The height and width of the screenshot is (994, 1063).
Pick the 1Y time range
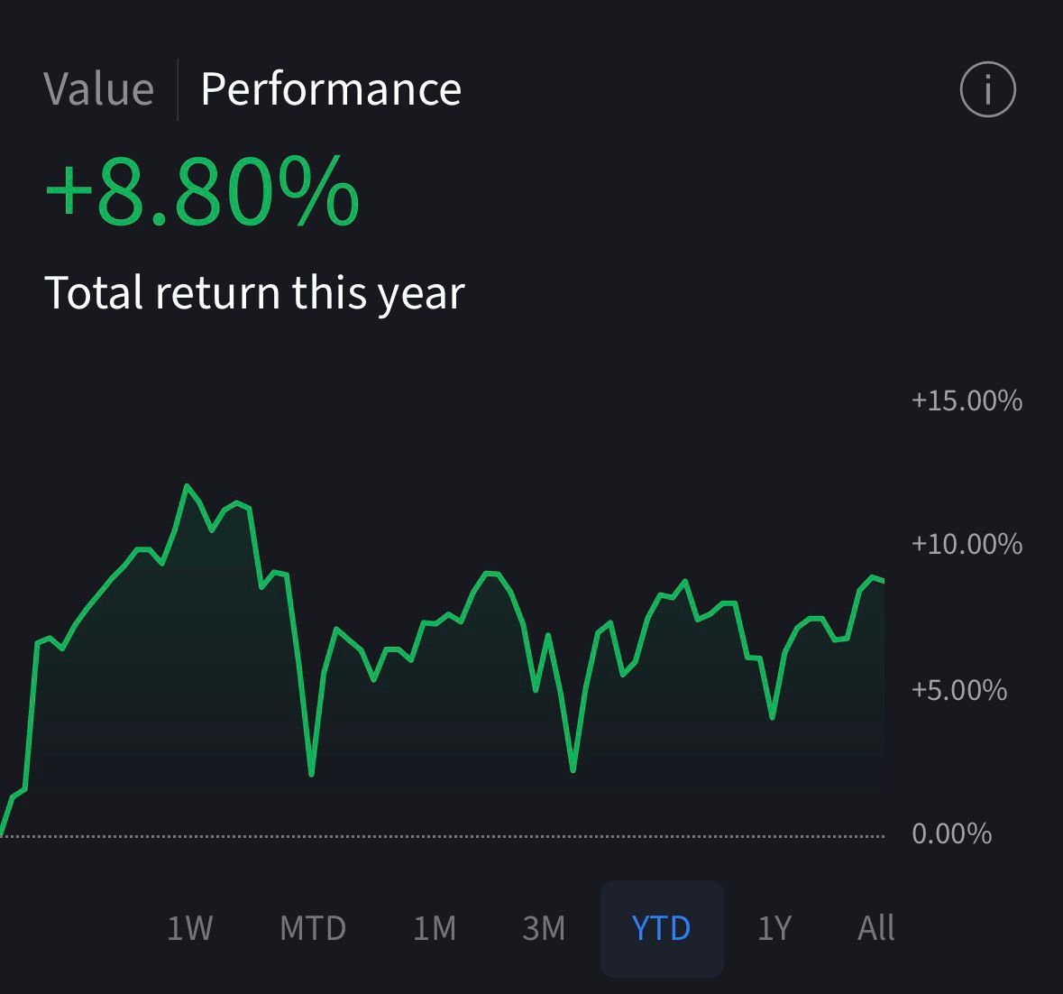coord(774,928)
